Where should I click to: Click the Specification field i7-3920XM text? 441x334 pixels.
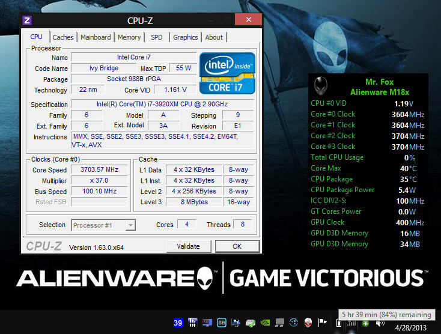coord(162,104)
